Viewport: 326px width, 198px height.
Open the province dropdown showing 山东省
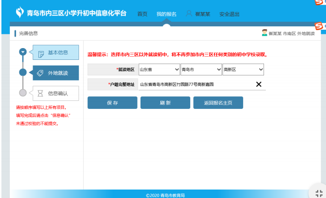point(159,69)
